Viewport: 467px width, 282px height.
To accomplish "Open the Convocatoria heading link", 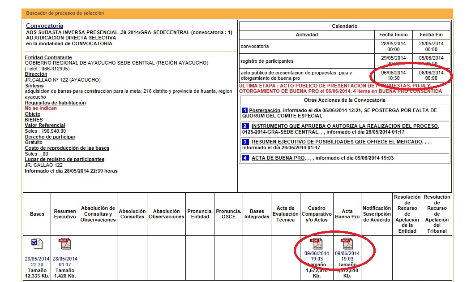I will 45,26.
